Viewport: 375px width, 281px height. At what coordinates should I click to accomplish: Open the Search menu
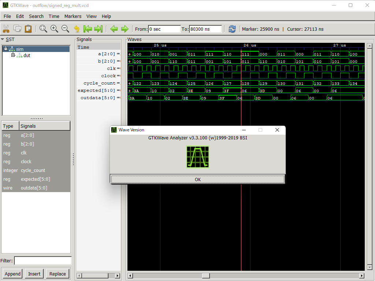[x=36, y=16]
